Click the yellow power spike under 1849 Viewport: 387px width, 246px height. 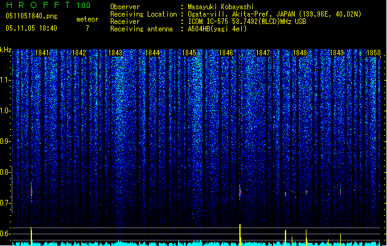[x=340, y=240]
